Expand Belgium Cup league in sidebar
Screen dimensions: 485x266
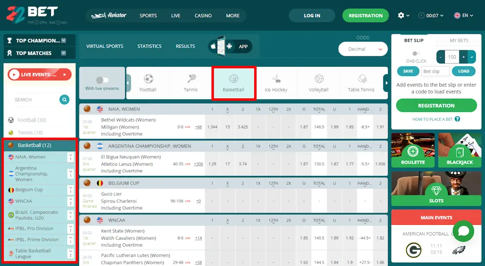(70, 190)
